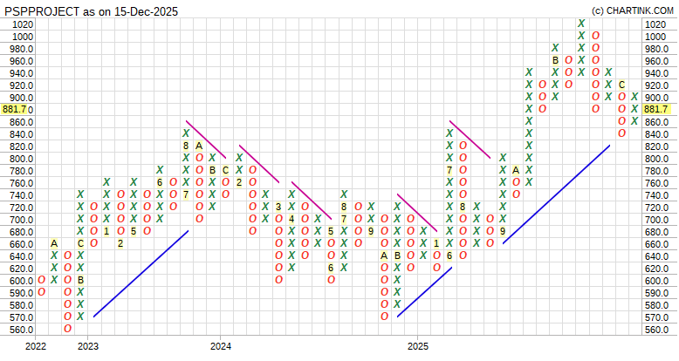Screen dimensions: 679x361
Task: Select the magenta resistance line starting at 2024
Action: tap(259, 163)
